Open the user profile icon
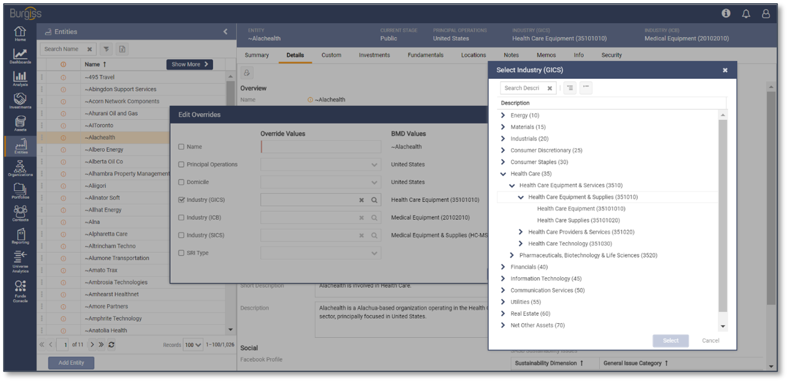The height and width of the screenshot is (382, 788). pyautogui.click(x=766, y=14)
